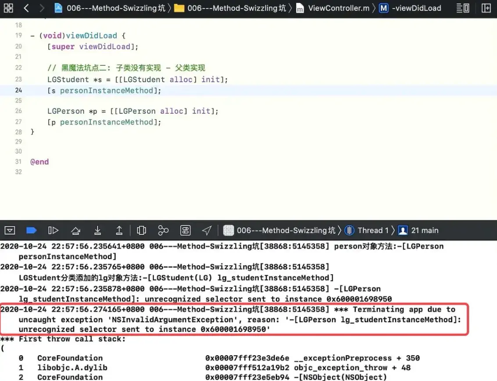Open folder 006---Method-Swizzling坑 jump bar segment

click(x=230, y=8)
